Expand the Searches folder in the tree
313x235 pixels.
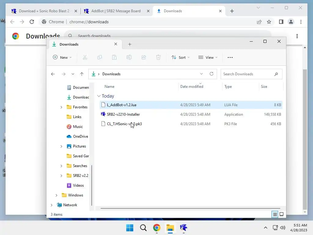coord(61,166)
